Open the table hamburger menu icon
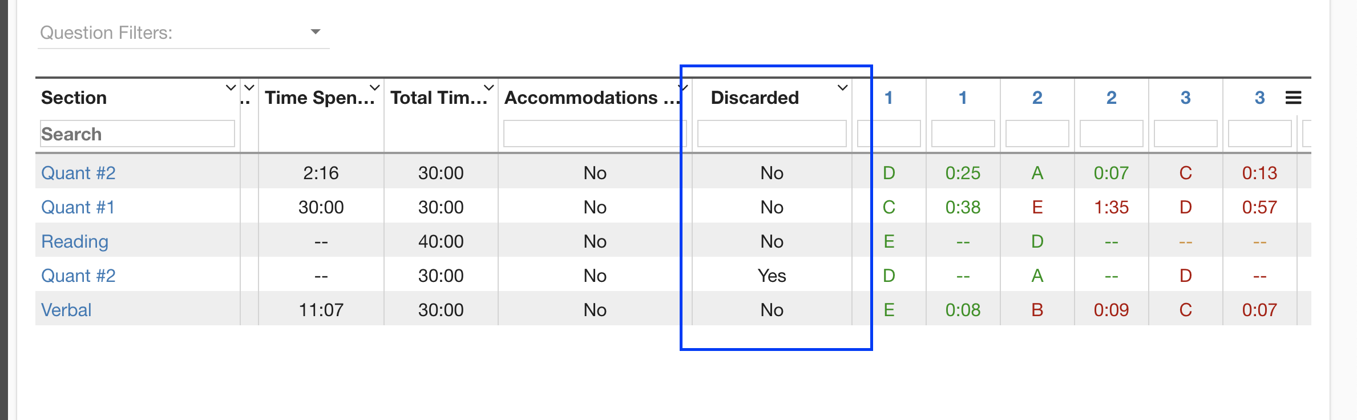The image size is (1357, 420). point(1293,98)
